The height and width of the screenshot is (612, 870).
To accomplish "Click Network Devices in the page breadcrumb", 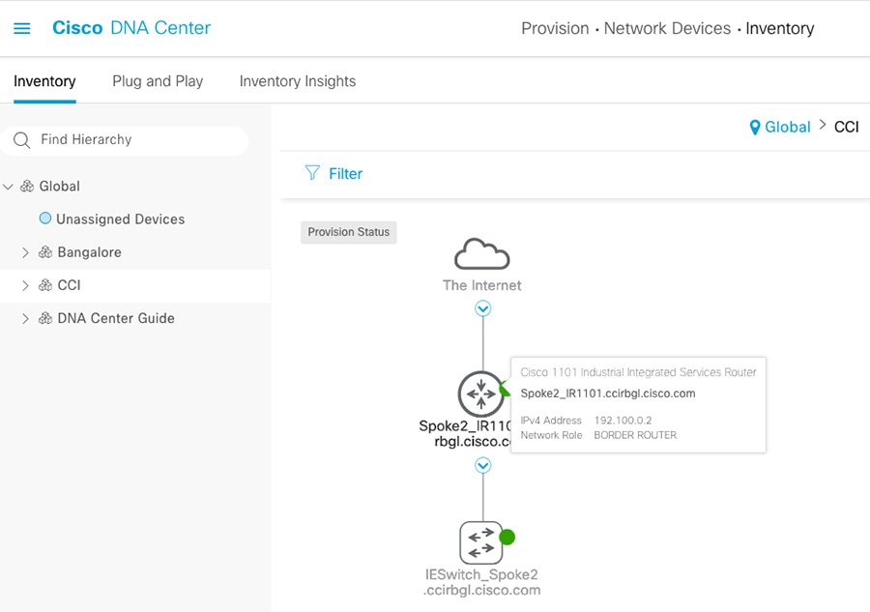I will [667, 28].
